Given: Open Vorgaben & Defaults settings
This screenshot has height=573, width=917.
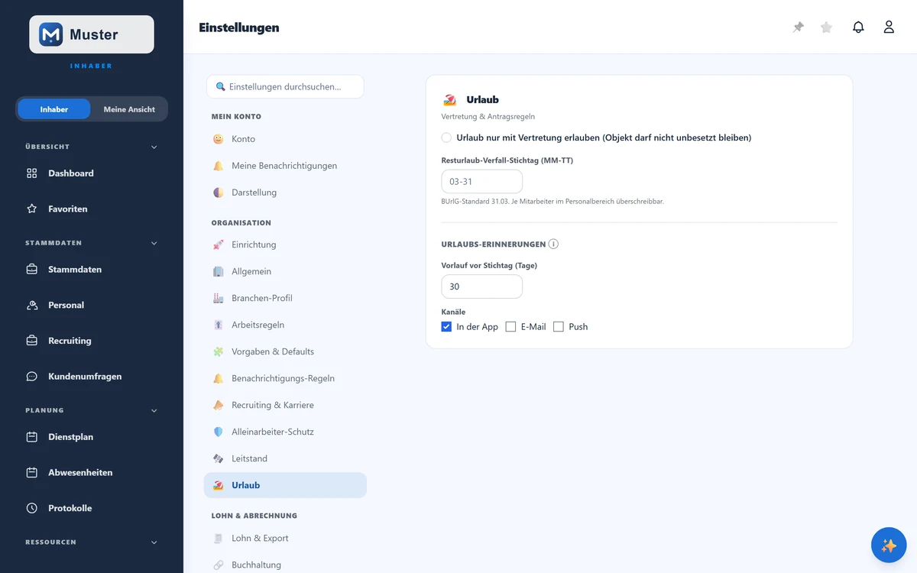Looking at the screenshot, I should pyautogui.click(x=285, y=351).
